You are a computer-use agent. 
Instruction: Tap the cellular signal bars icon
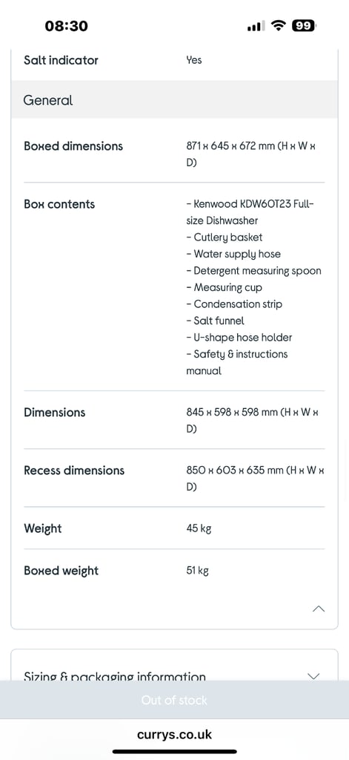[256, 26]
